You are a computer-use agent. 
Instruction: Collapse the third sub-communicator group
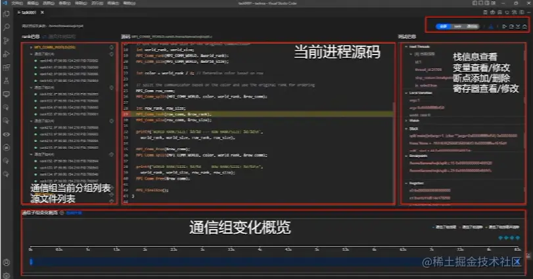(x=31, y=121)
